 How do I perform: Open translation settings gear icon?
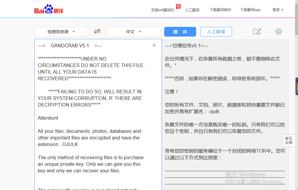[x=279, y=31]
